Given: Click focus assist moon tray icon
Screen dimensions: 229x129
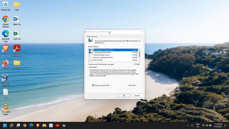Looking at the screenshot, I should click(x=225, y=125).
